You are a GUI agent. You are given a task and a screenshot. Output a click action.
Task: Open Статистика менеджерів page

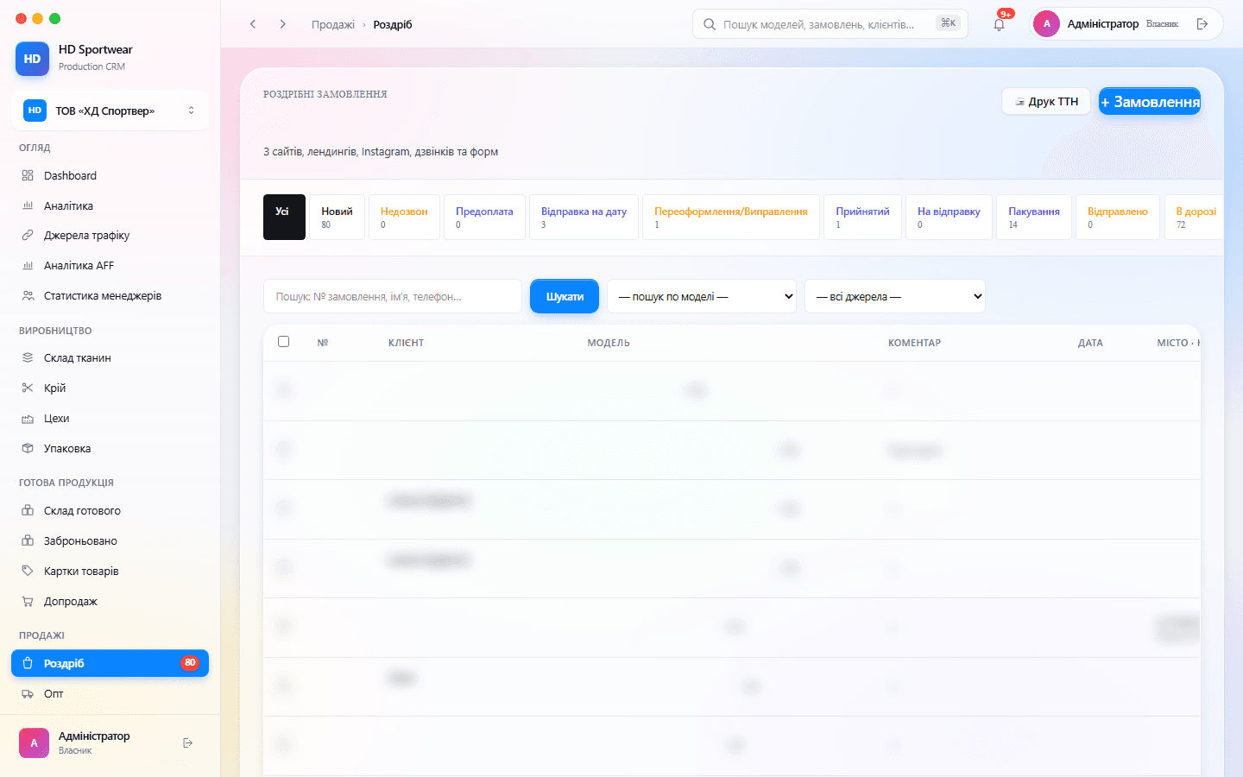coord(110,295)
